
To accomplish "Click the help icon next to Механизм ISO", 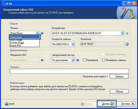I will click(x=42, y=60).
